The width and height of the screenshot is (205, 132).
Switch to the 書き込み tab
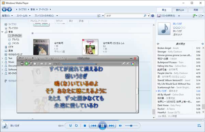click(180, 10)
